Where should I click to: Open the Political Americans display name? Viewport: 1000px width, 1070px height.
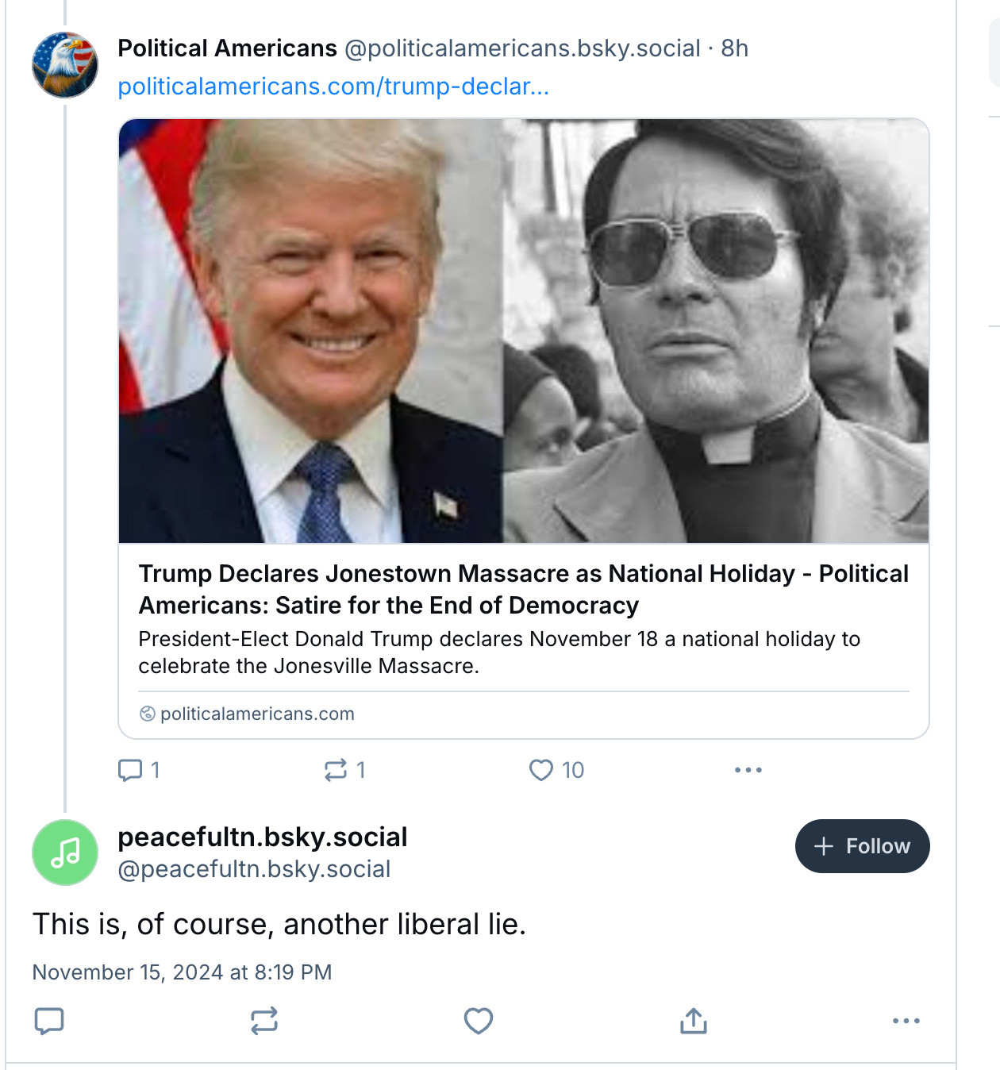click(x=227, y=48)
